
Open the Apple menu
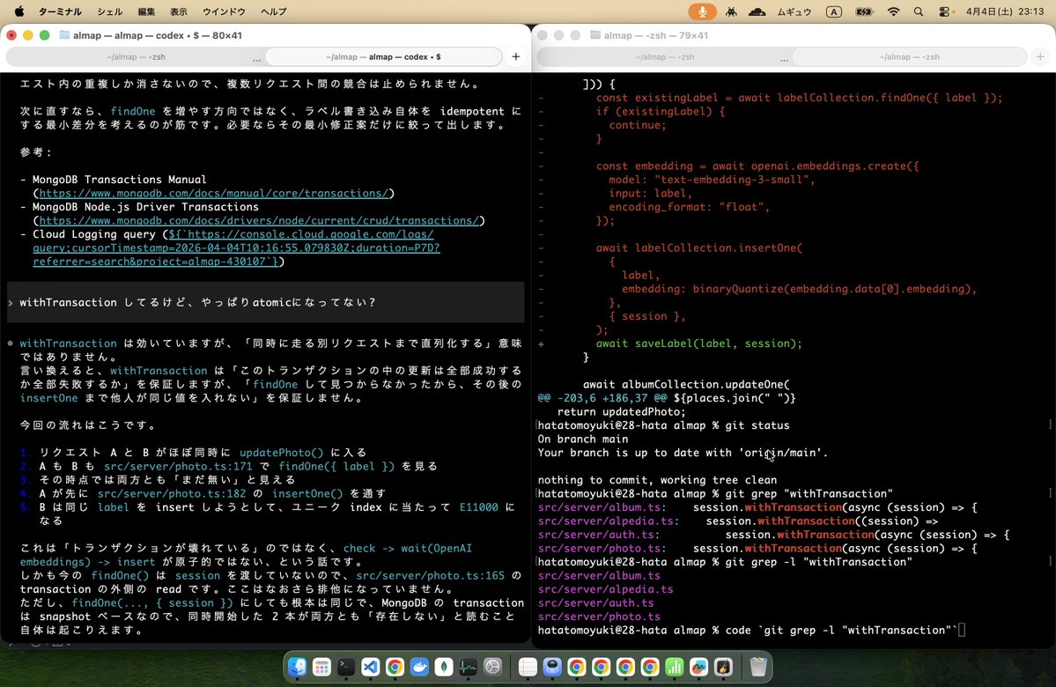[18, 11]
